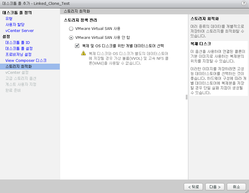This screenshot has height=193, width=249.
Task: Cancel wizard with 취소 button
Action: (236, 187)
